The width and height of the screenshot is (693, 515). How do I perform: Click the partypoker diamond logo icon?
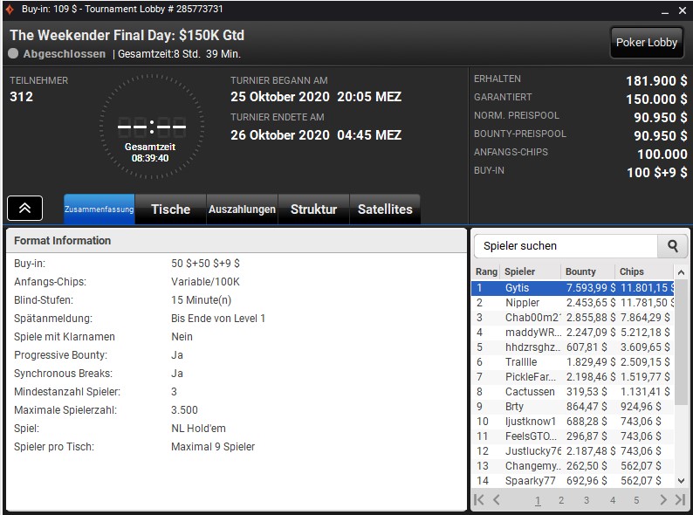[10, 10]
